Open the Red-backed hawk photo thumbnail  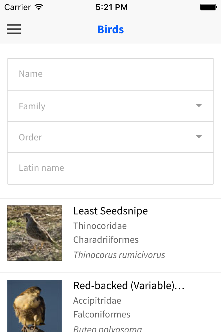click(x=35, y=306)
